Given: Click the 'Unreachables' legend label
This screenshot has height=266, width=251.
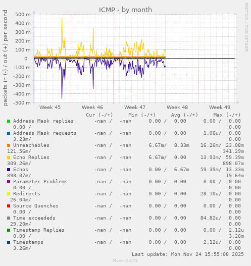Looking at the screenshot, I should (x=31, y=145).
